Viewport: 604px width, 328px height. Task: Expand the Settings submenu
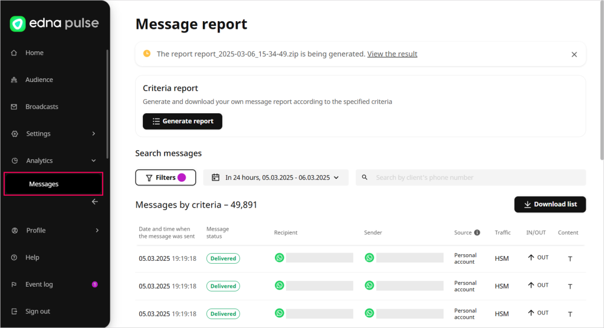[x=93, y=134]
